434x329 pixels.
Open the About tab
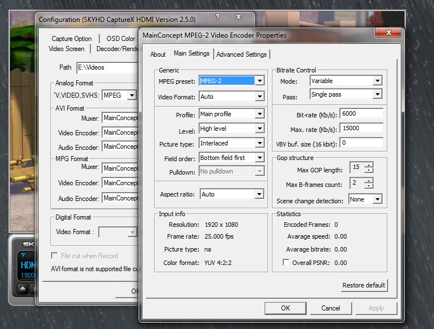pos(158,54)
